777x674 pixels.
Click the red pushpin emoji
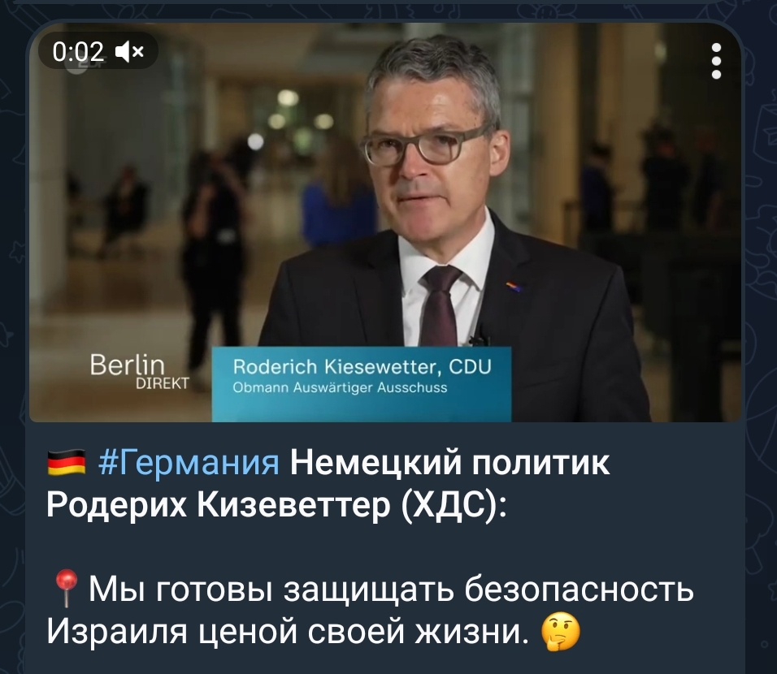coord(66,588)
